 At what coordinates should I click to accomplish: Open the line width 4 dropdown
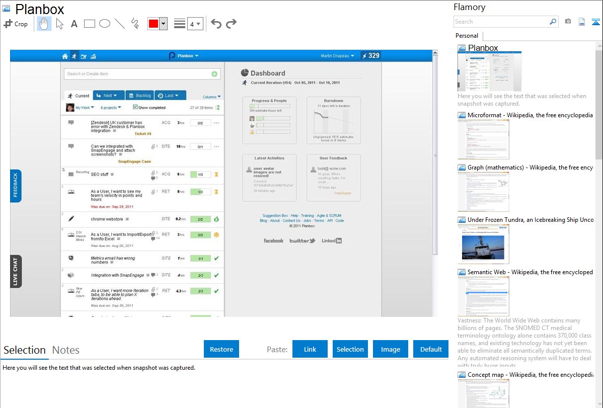[x=195, y=24]
